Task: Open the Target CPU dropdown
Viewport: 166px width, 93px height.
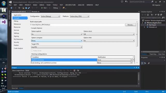Action: (57, 47)
